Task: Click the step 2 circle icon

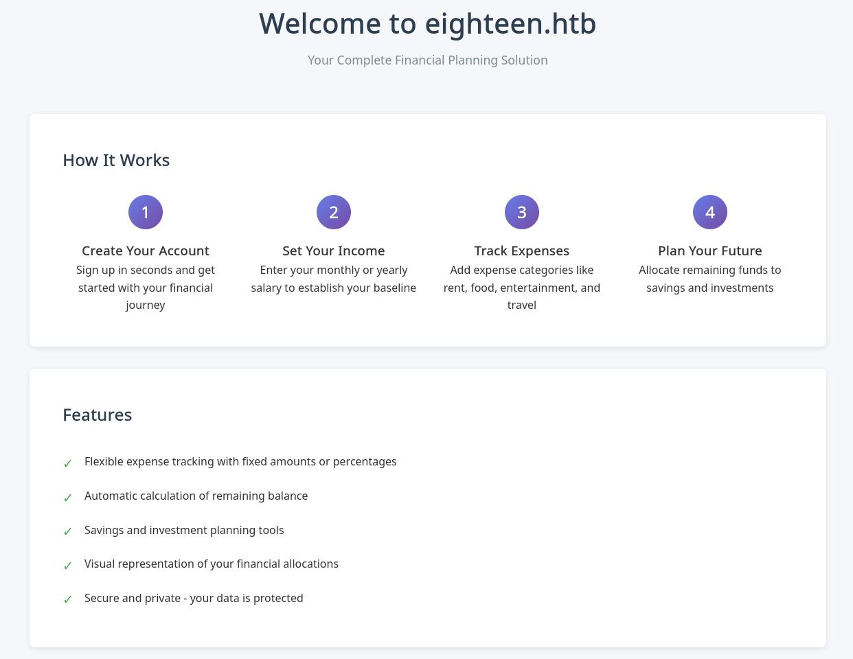Action: pyautogui.click(x=334, y=212)
